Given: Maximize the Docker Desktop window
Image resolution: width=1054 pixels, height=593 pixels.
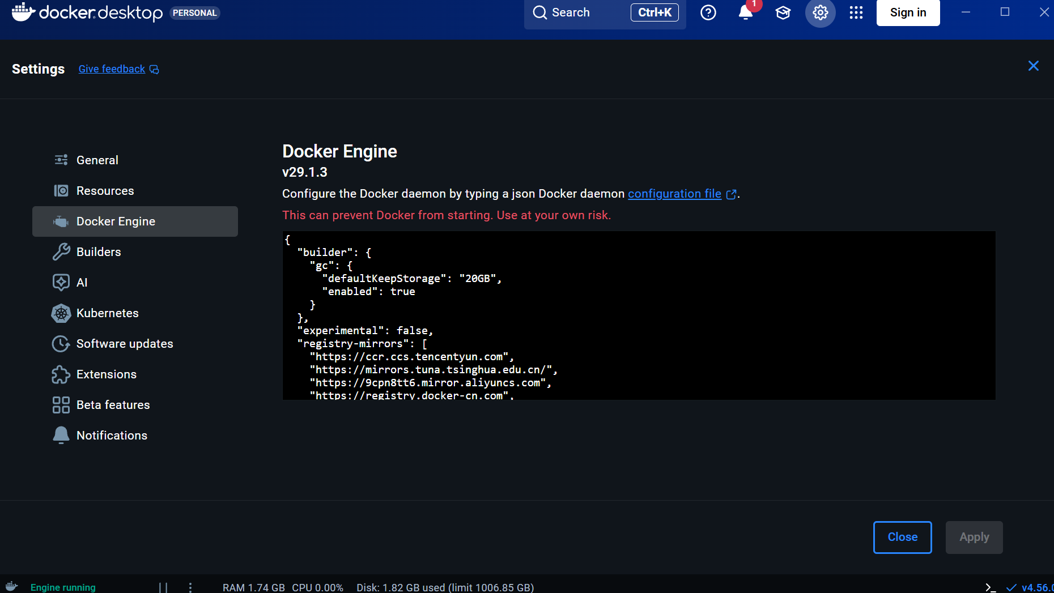Looking at the screenshot, I should pos(1005,12).
